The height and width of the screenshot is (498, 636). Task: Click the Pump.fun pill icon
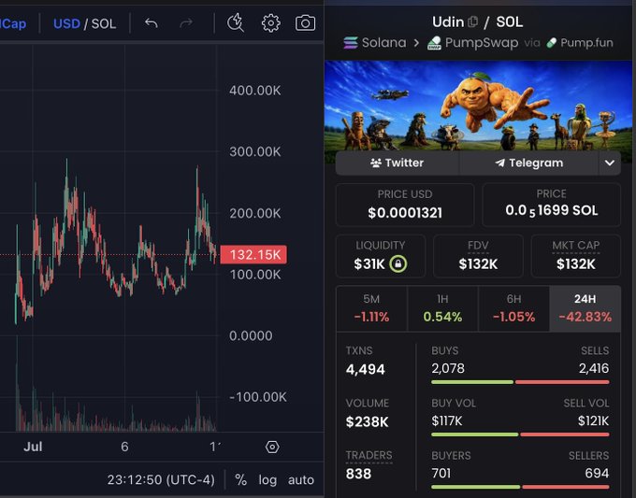(x=551, y=43)
